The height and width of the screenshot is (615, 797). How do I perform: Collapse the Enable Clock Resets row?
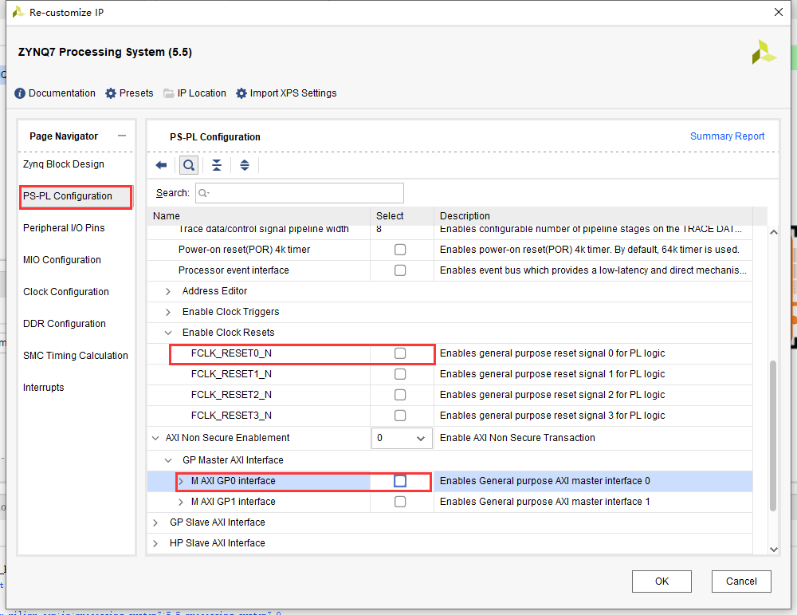(x=167, y=333)
